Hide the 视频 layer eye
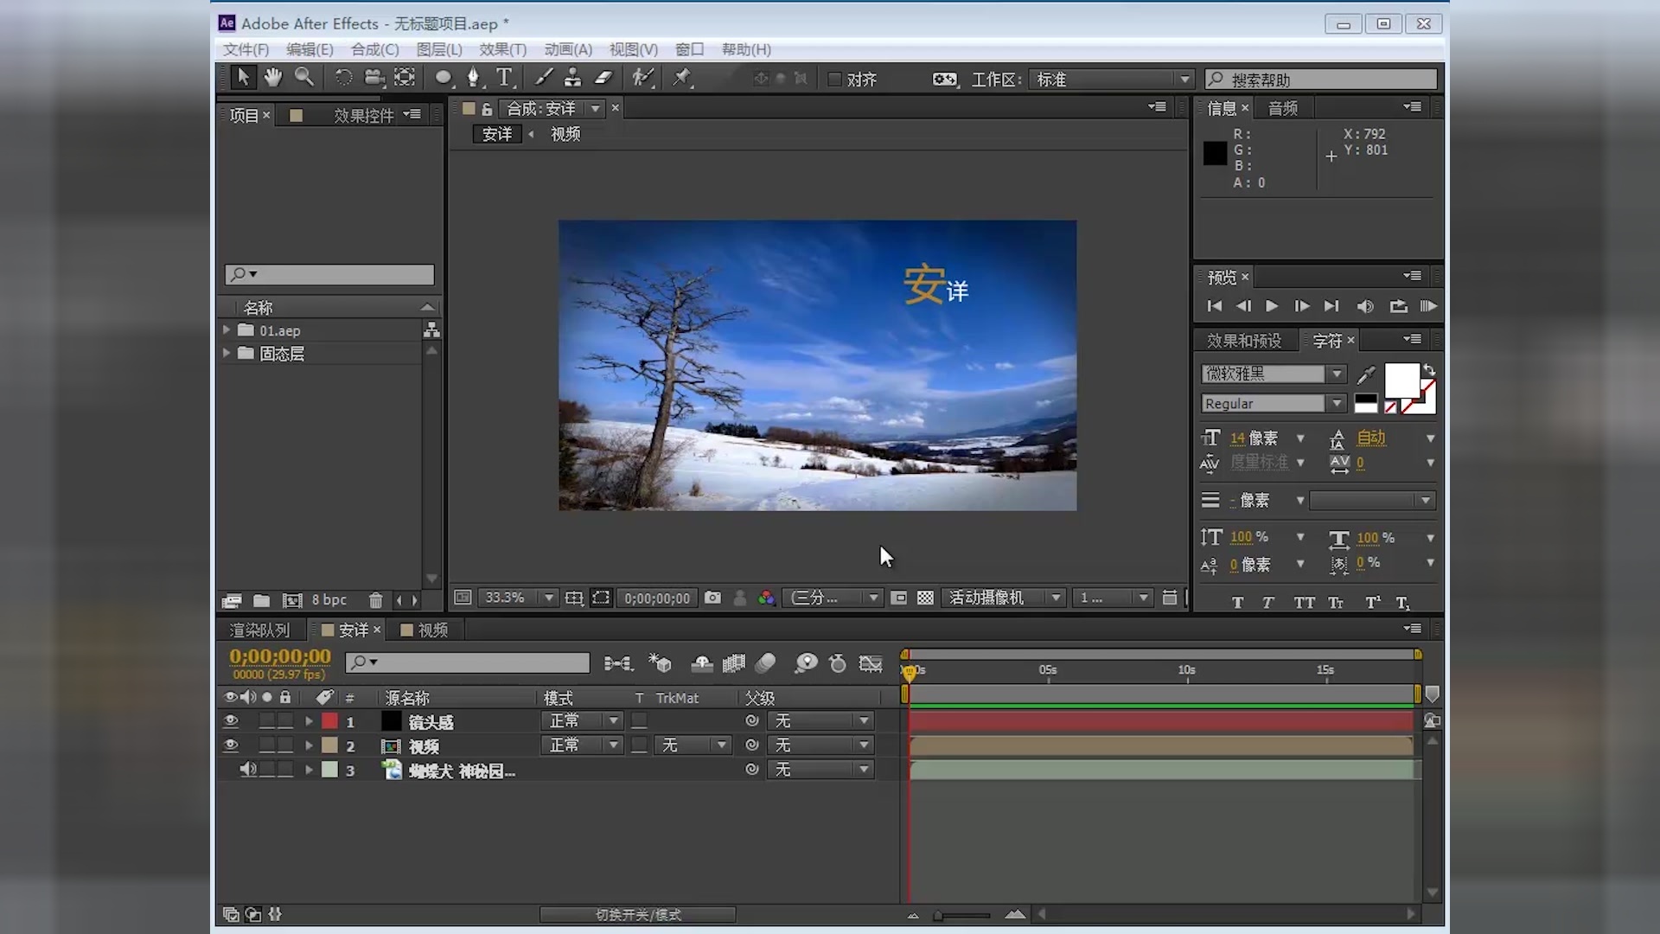 (231, 745)
